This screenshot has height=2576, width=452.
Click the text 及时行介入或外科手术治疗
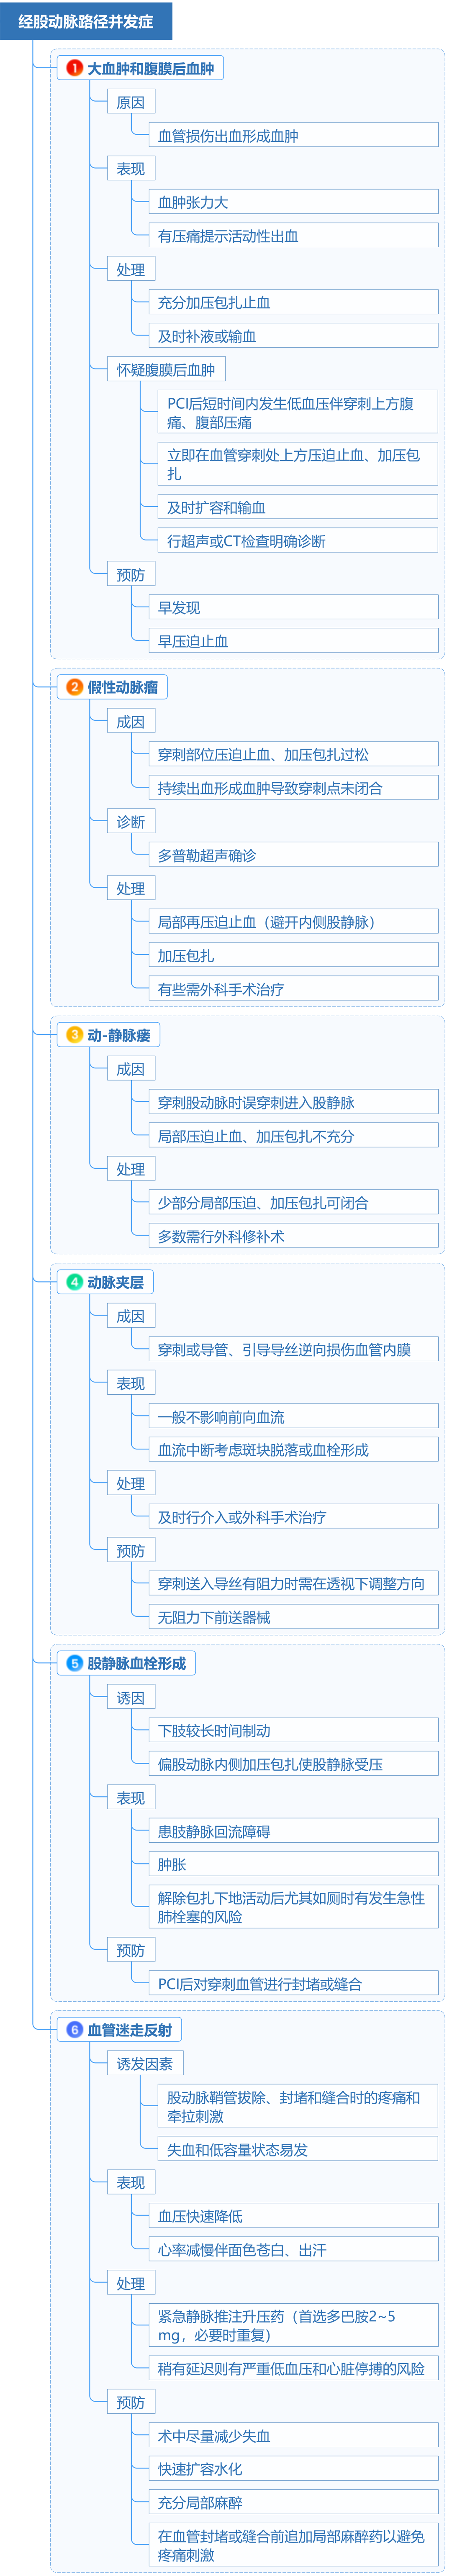tap(242, 1516)
